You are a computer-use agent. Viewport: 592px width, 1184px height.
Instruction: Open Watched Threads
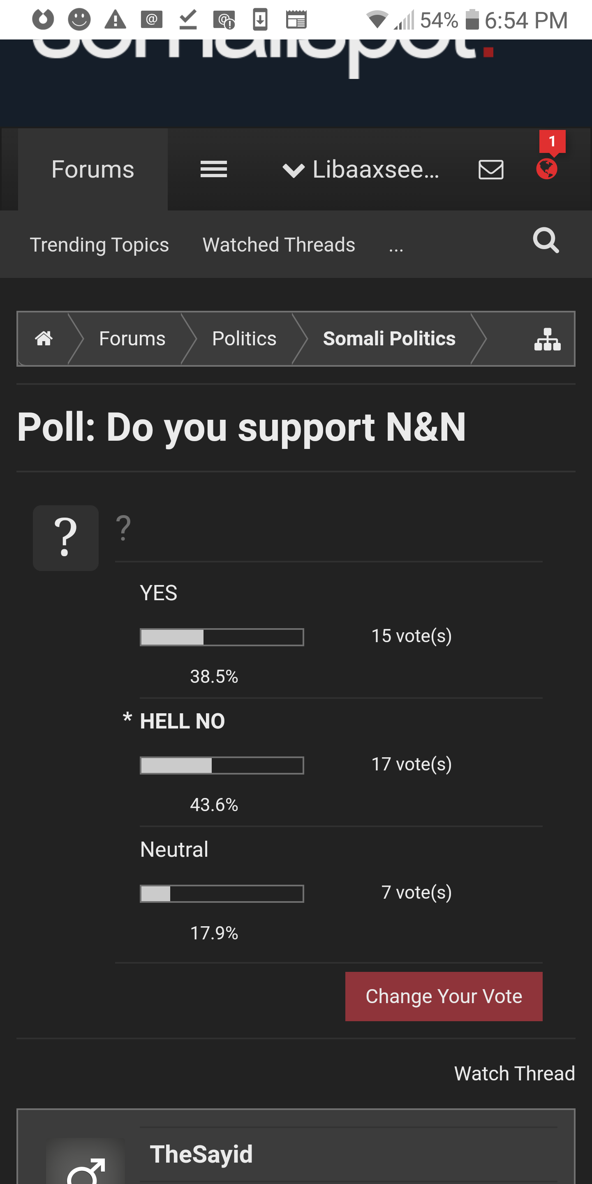[x=279, y=245]
